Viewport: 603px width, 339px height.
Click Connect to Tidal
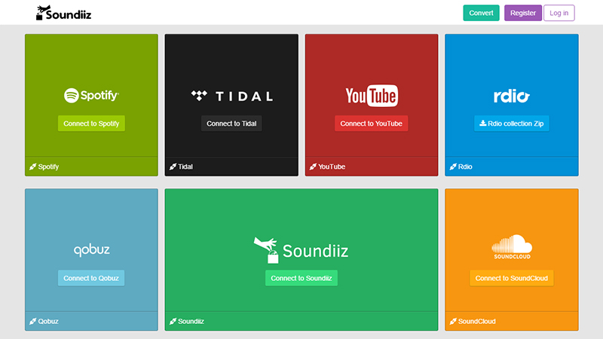[x=231, y=124]
